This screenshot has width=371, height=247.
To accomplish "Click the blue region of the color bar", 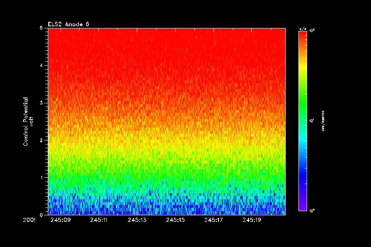I will pos(303,175).
